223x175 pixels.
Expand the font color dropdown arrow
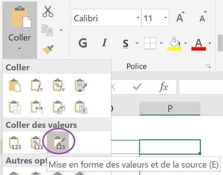210,43
